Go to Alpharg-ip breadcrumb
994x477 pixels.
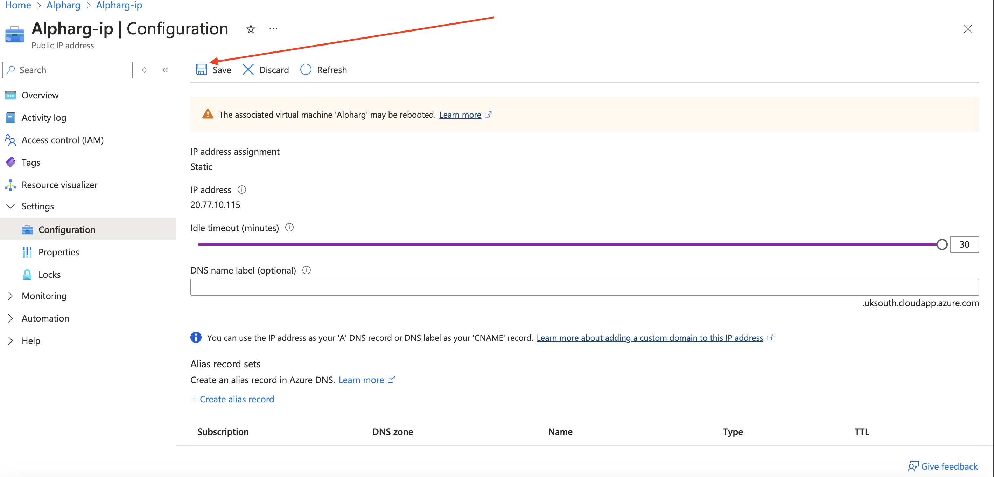click(x=119, y=5)
